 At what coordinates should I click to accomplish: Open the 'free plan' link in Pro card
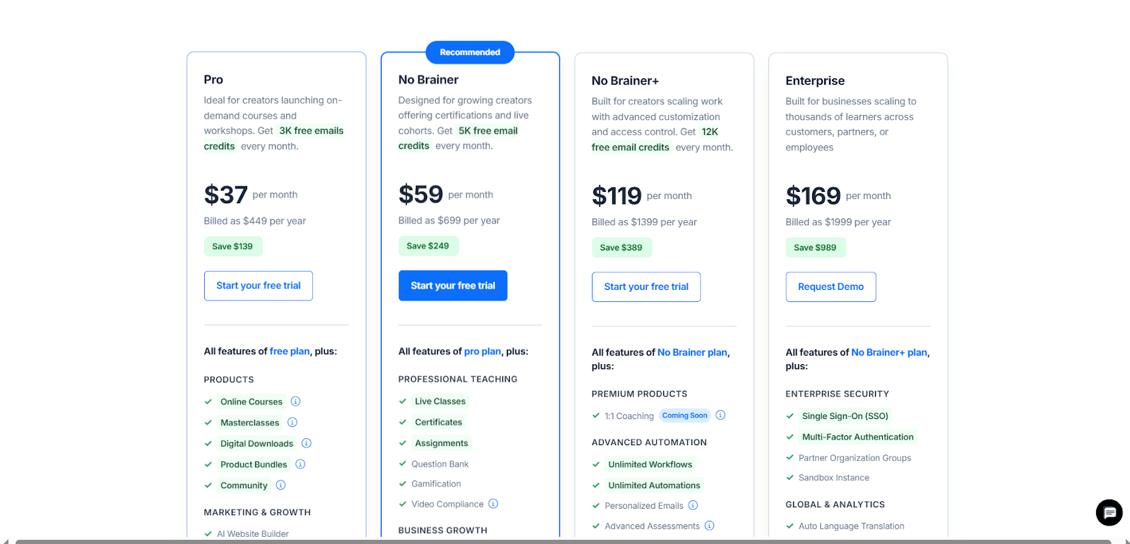click(290, 351)
